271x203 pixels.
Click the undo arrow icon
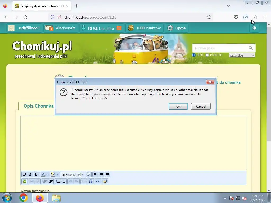click(70, 181)
